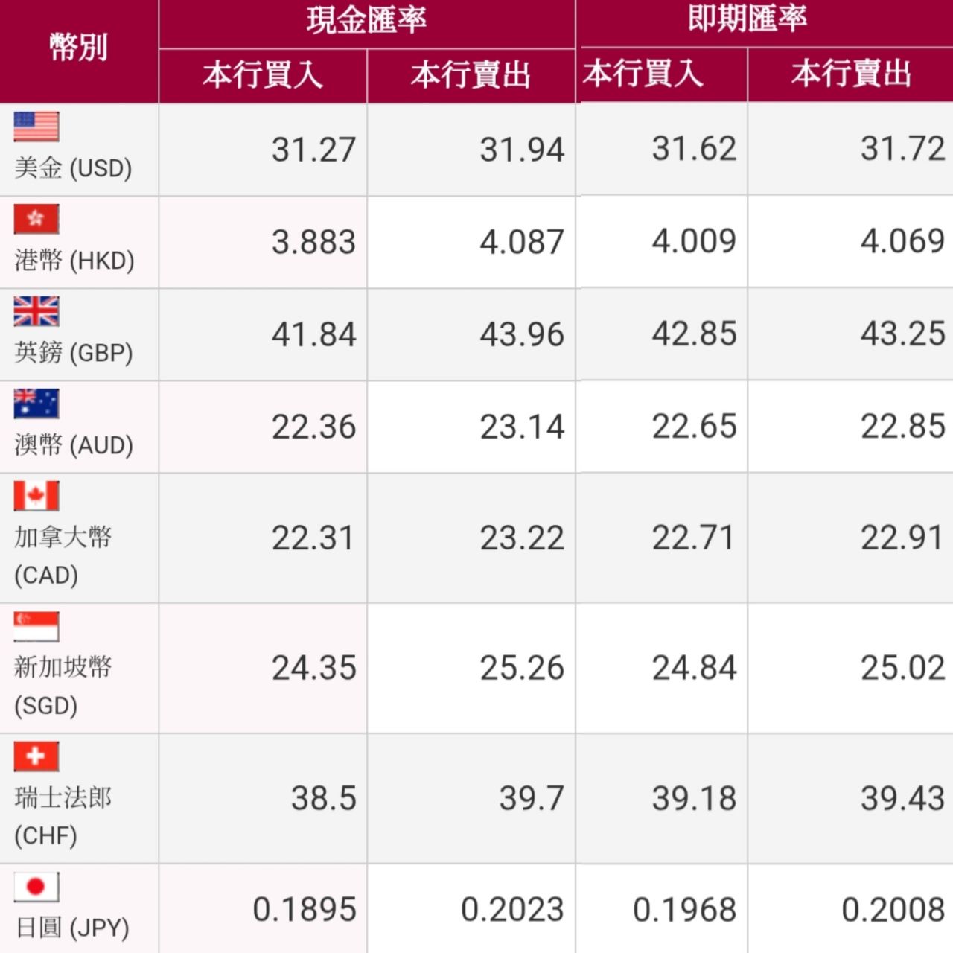Screen dimensions: 953x953
Task: Click CHF spot buying rate 39.18
Action: pyautogui.click(x=694, y=798)
